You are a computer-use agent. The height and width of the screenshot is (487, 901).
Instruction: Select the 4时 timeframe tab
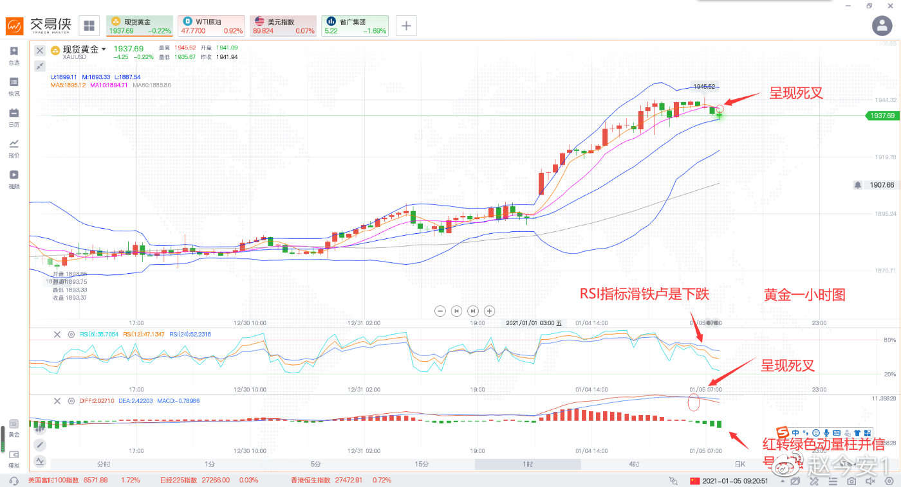click(x=635, y=464)
